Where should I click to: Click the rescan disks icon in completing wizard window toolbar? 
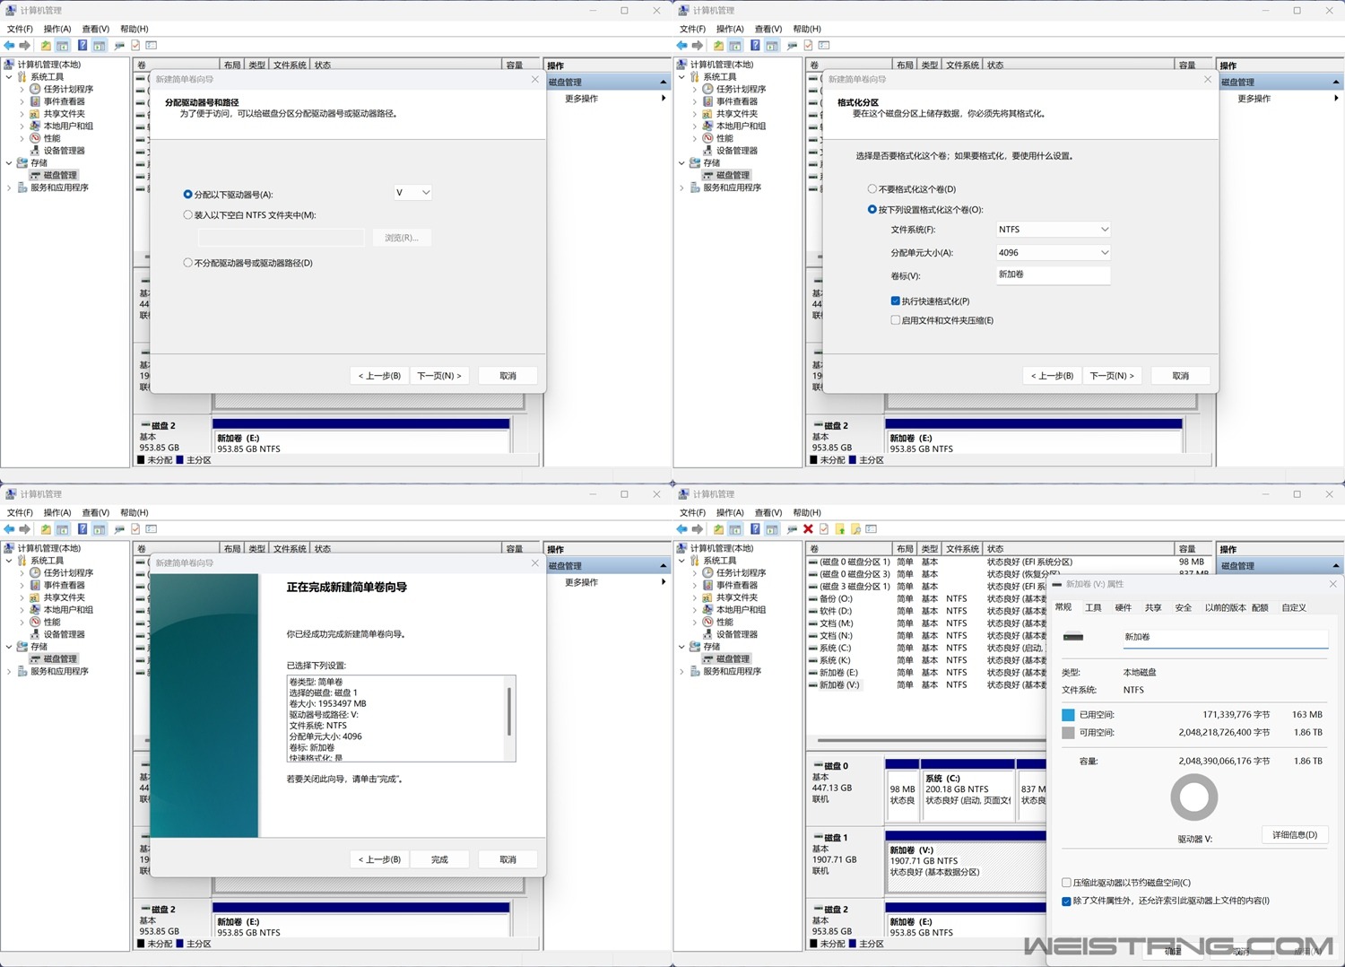click(x=119, y=529)
